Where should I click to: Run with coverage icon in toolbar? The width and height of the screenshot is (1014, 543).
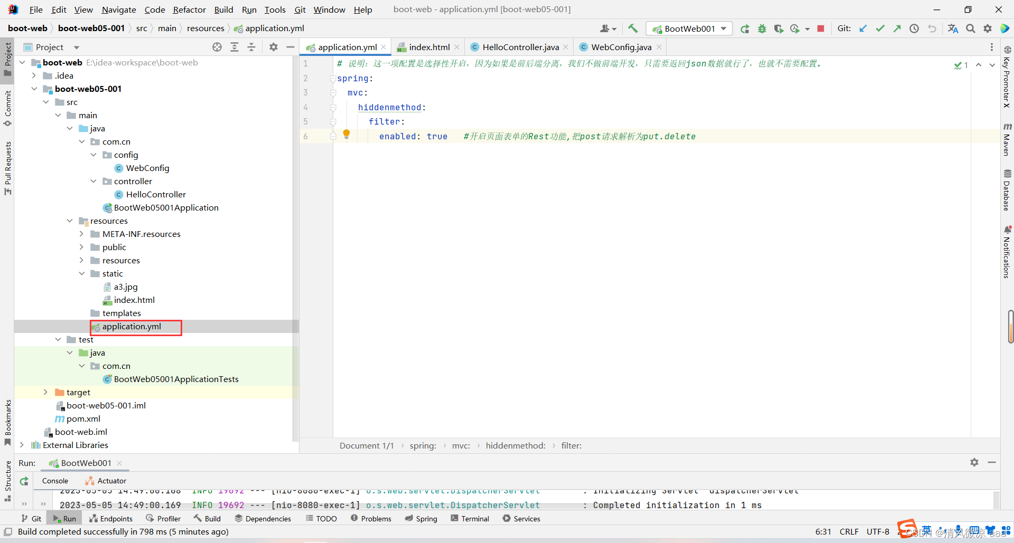[778, 28]
